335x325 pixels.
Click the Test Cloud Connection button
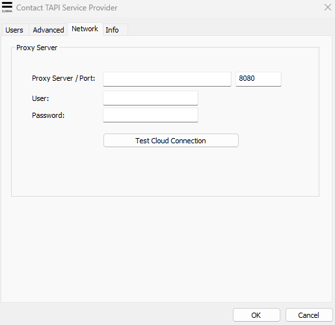click(171, 141)
